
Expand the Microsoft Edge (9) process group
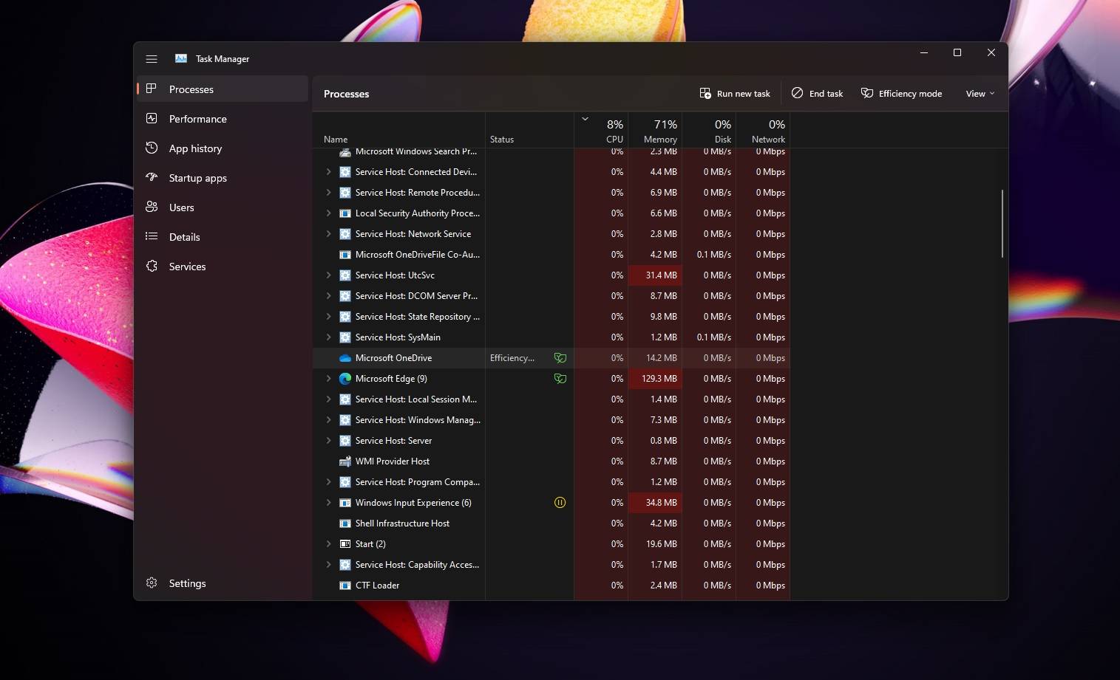(x=329, y=378)
